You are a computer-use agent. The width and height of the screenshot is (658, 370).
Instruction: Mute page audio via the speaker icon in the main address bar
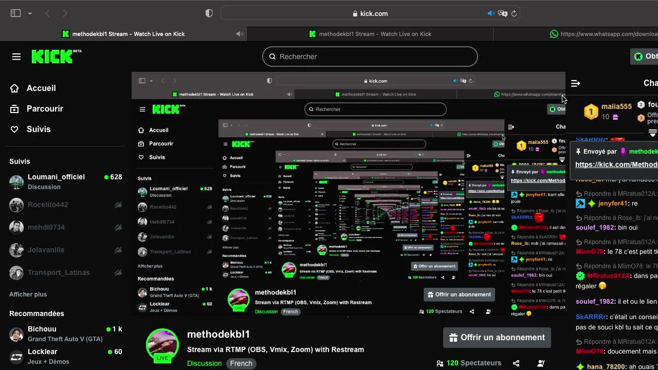tap(491, 13)
